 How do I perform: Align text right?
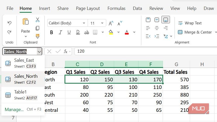[x=166, y=28]
